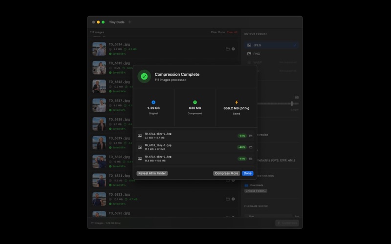Screen dimensions: 391x244
Task: Click the Saved 56% status on TD_6814.jpg
Action: [119, 54]
